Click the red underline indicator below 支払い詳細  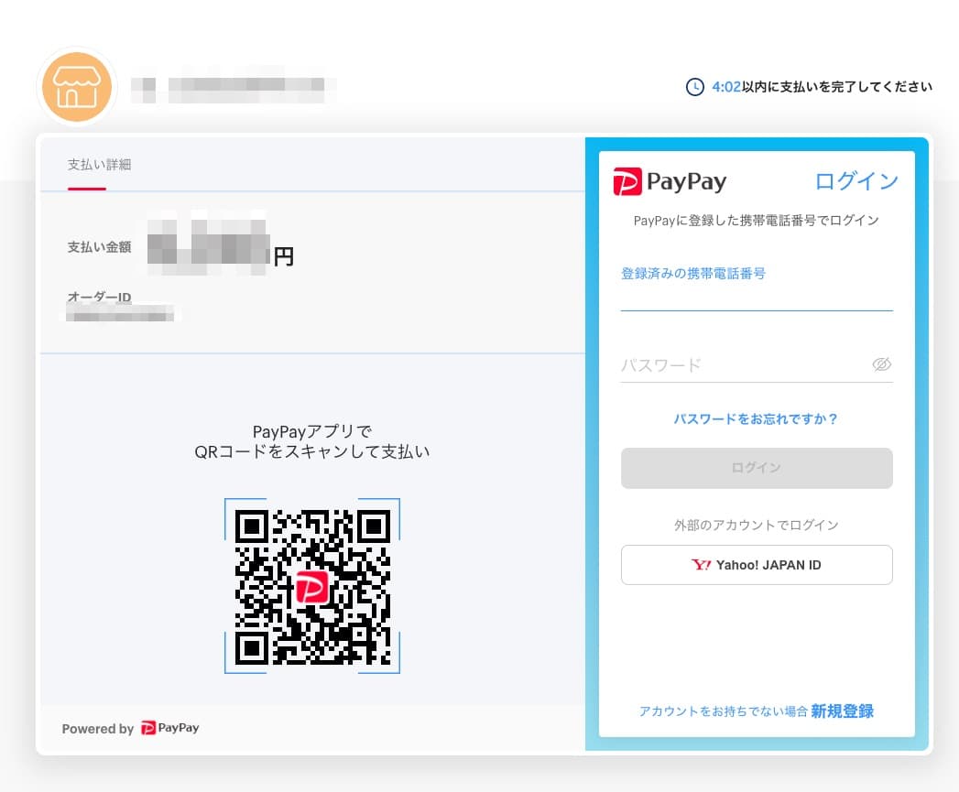tap(87, 190)
